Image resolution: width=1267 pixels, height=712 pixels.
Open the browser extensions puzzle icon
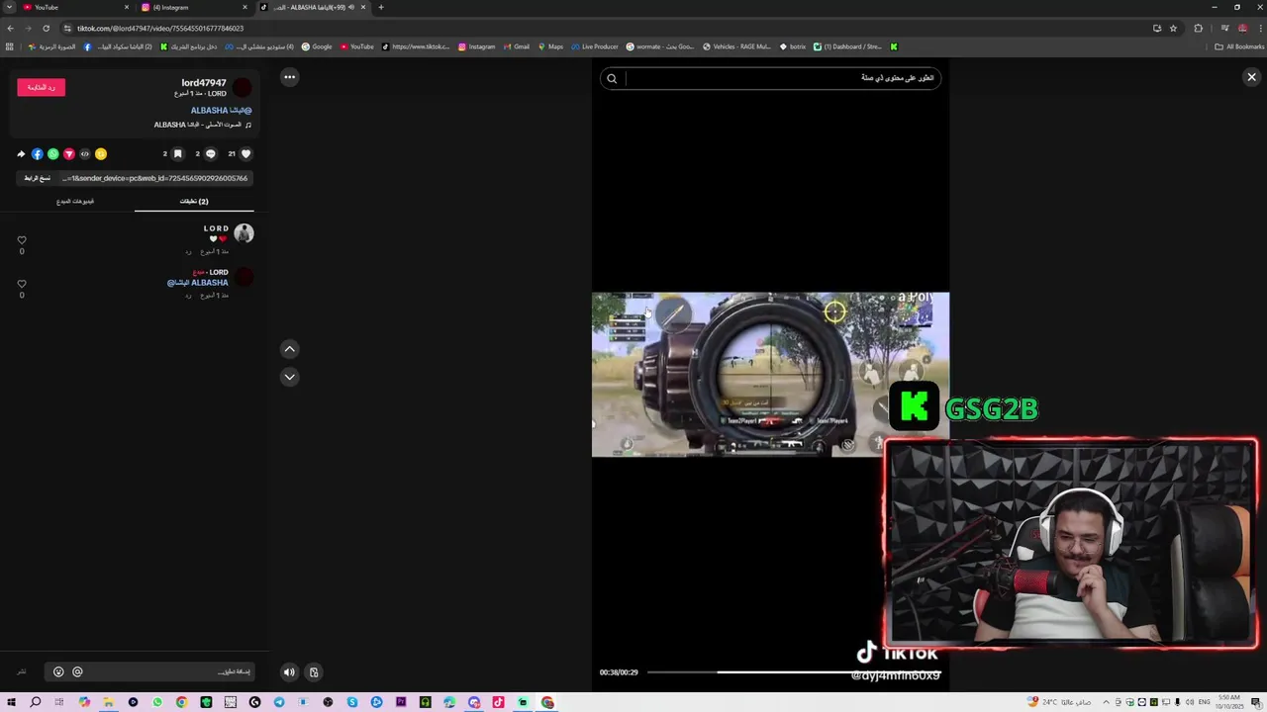(1198, 28)
